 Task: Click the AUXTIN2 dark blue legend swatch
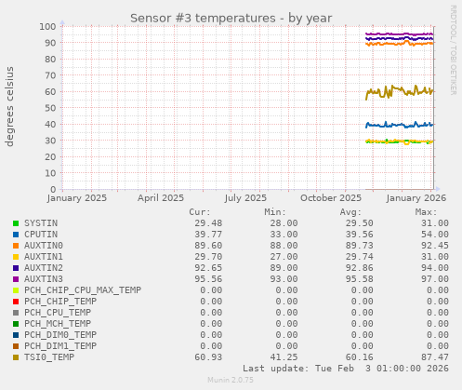click(x=16, y=268)
